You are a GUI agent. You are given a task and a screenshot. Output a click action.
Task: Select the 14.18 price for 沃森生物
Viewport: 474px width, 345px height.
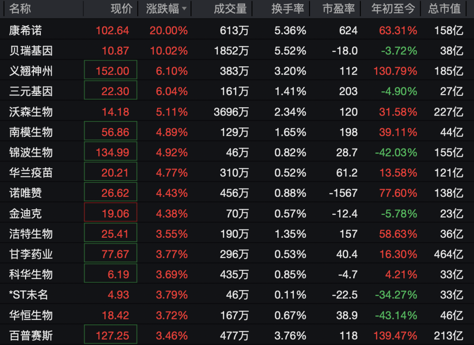(x=115, y=112)
